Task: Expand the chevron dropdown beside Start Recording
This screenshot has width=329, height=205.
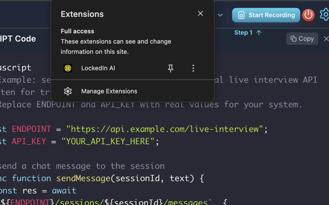Action: coord(220,15)
